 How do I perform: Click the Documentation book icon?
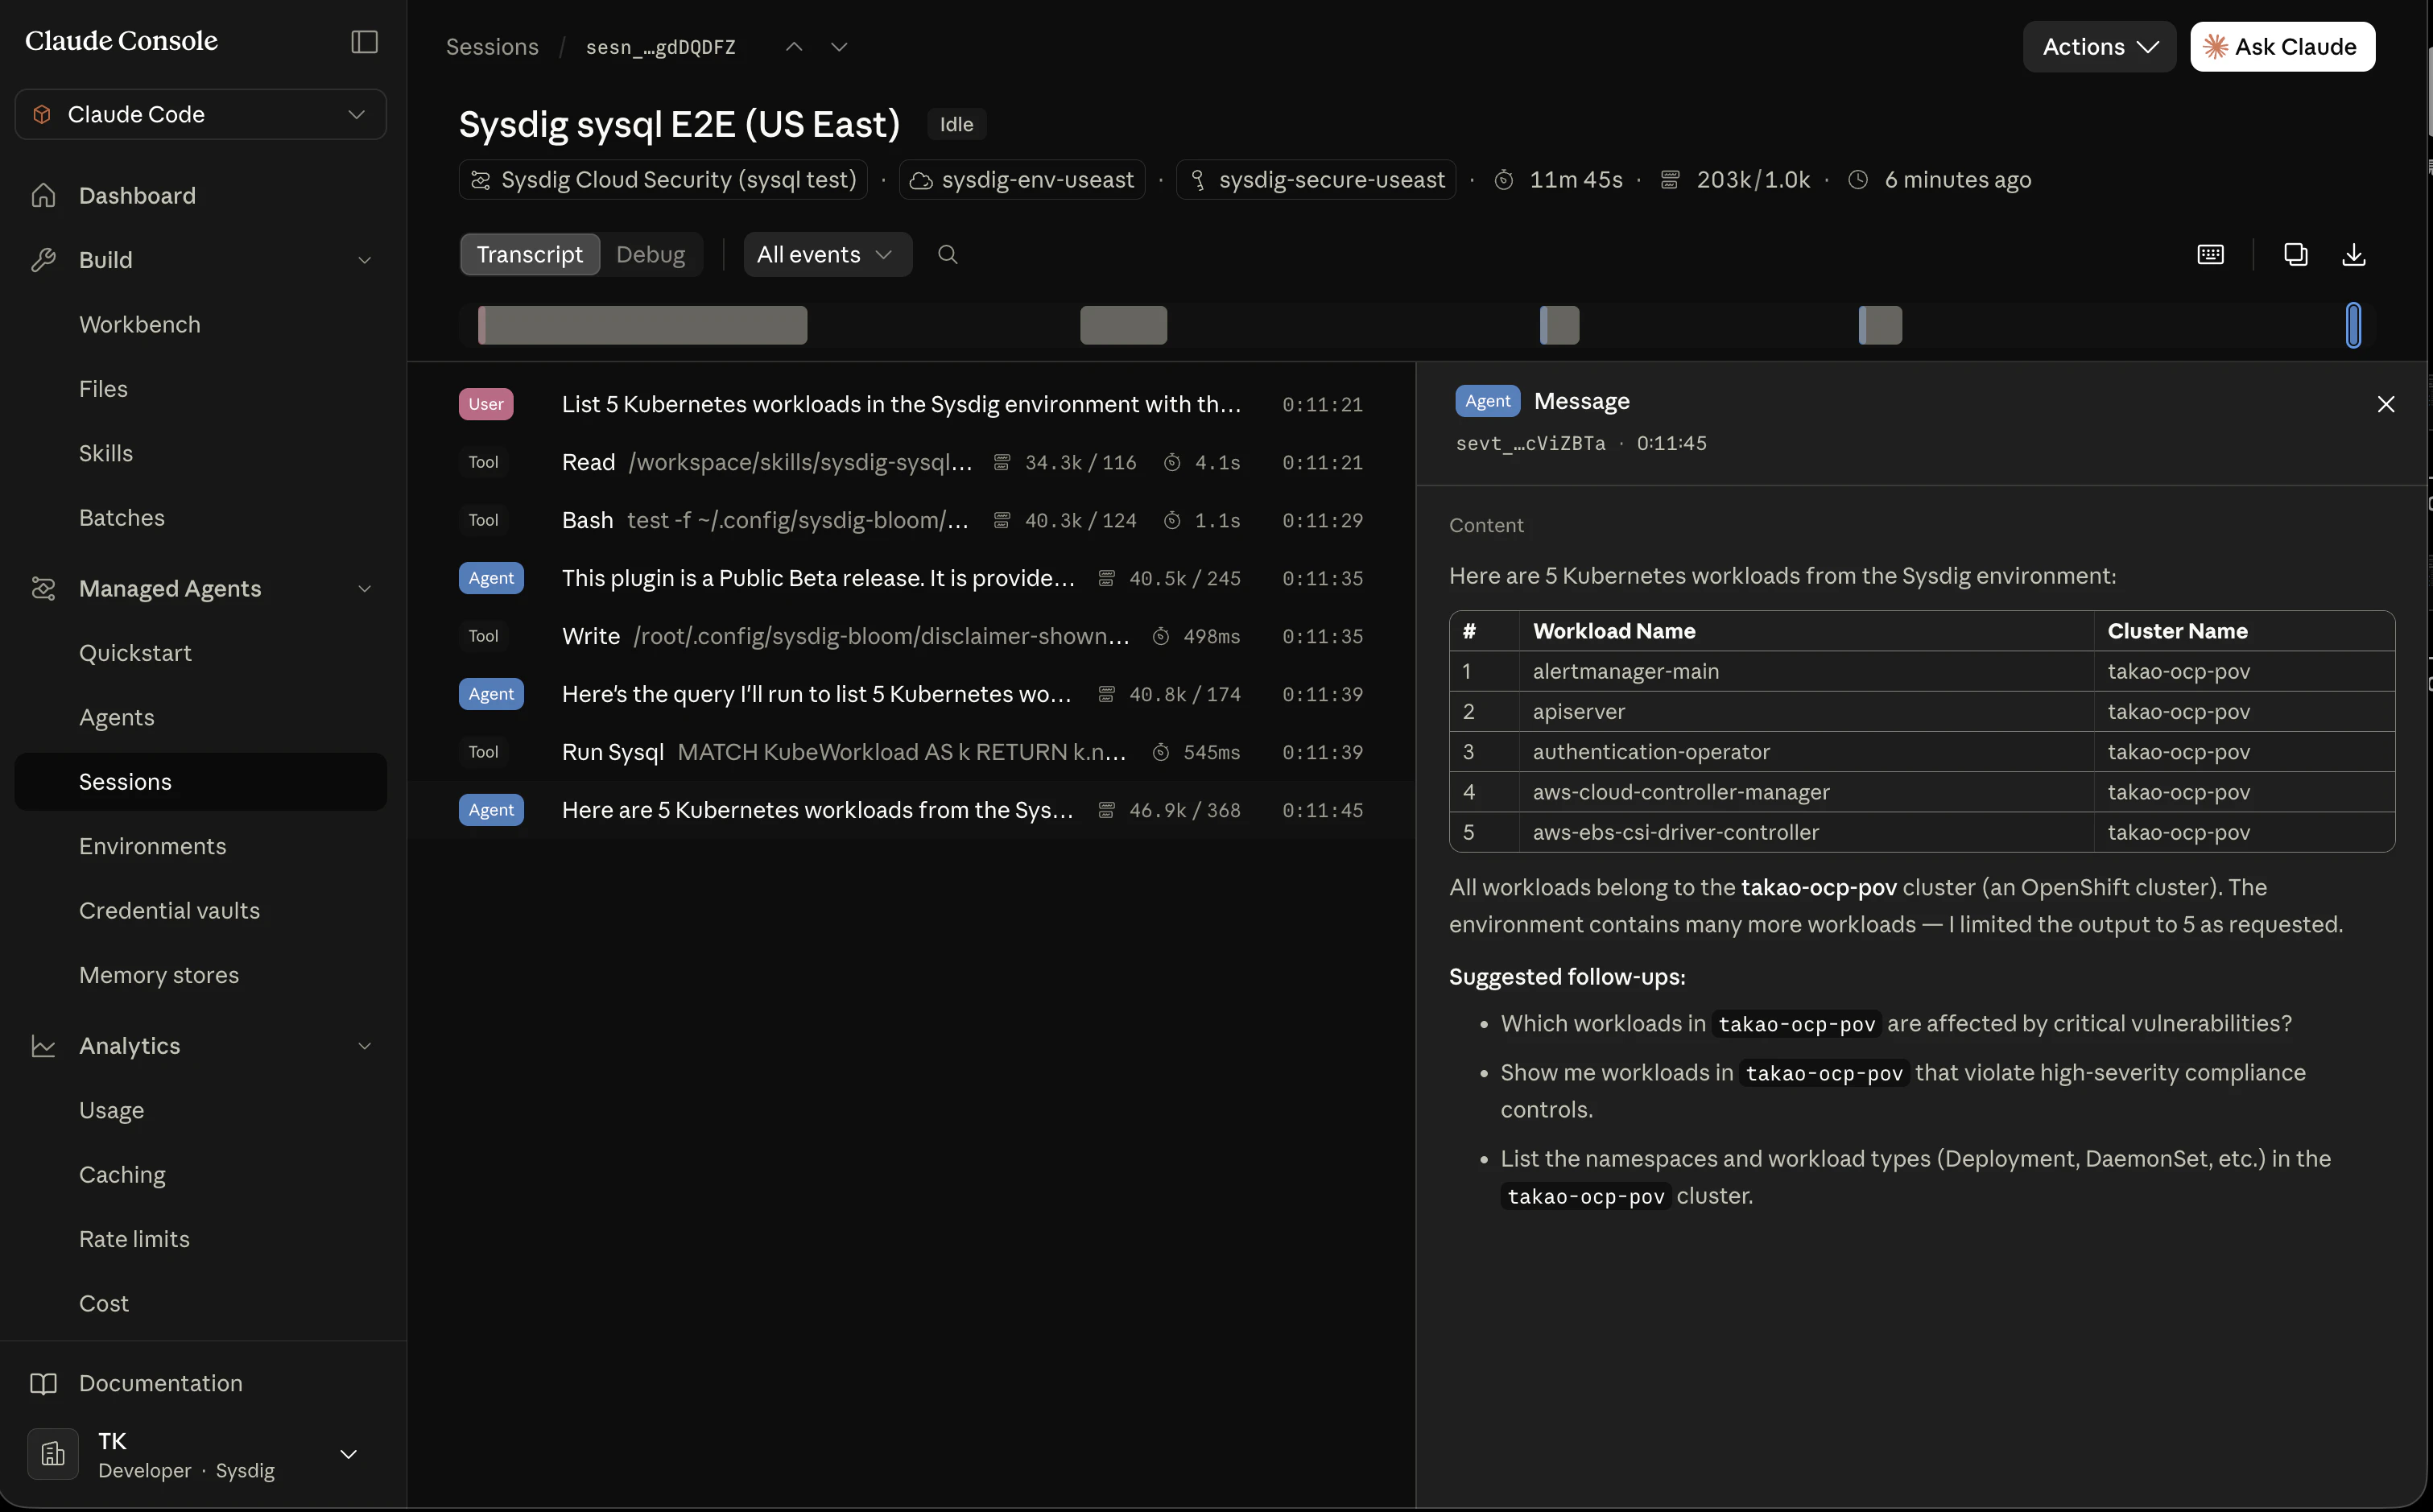point(43,1383)
